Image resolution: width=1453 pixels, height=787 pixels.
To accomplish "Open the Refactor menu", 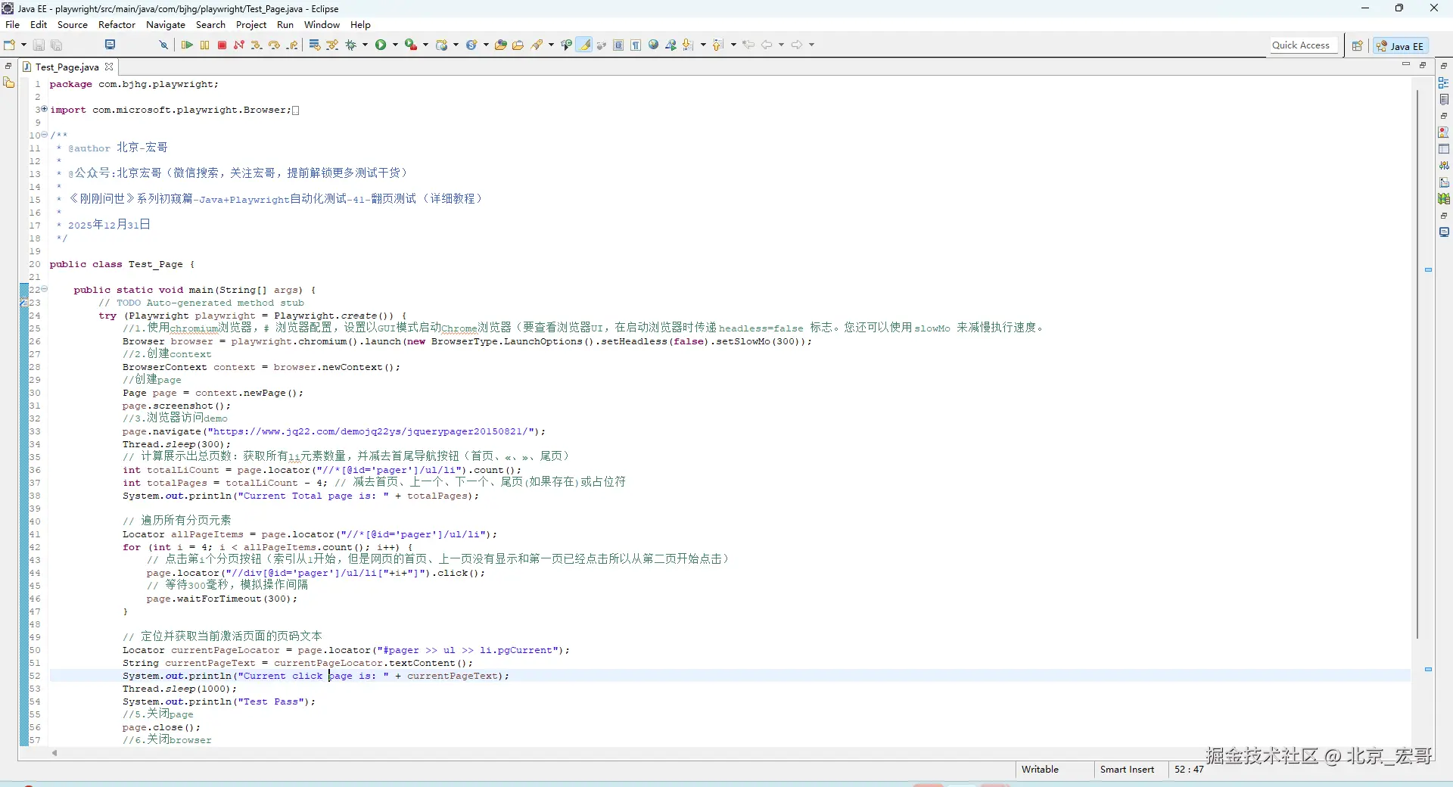I will (x=117, y=25).
